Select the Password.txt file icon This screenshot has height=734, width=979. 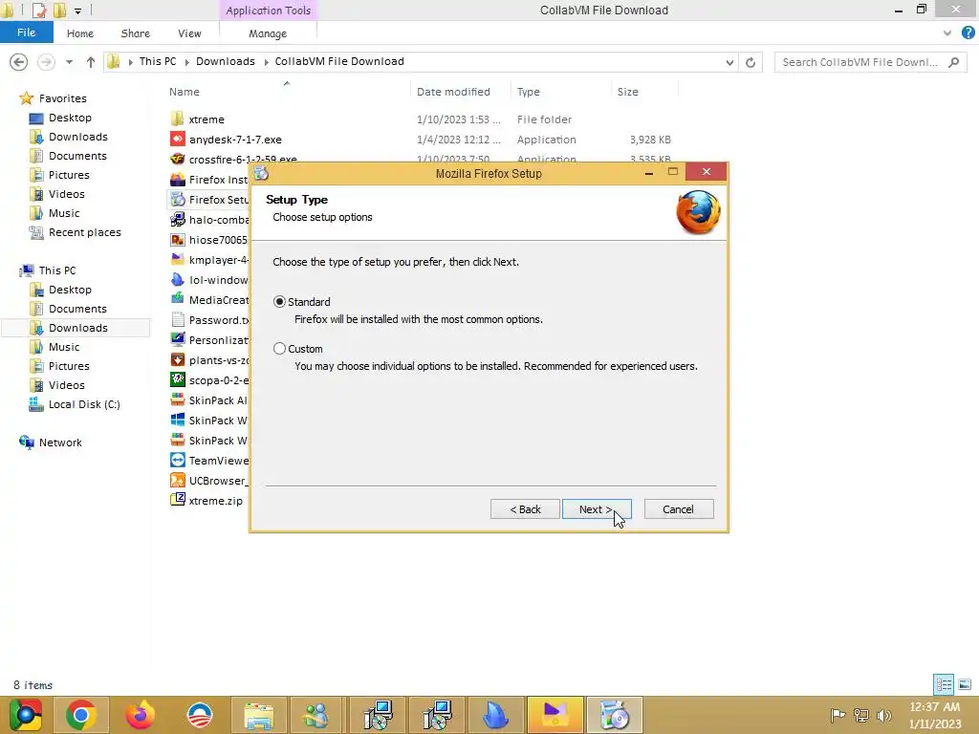click(x=177, y=320)
